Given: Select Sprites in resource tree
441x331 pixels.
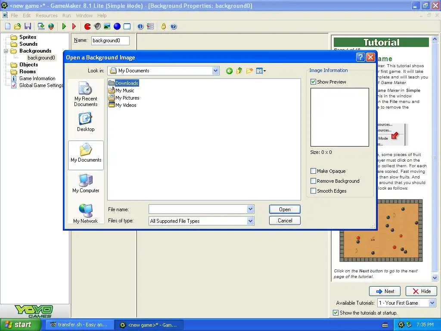Looking at the screenshot, I should click(x=28, y=37).
